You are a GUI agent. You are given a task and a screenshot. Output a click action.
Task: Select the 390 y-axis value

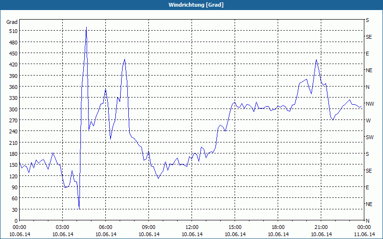click(13, 76)
